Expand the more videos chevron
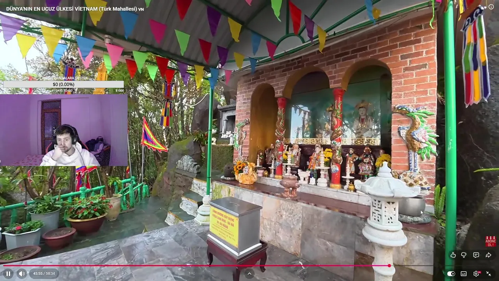 pos(249,274)
